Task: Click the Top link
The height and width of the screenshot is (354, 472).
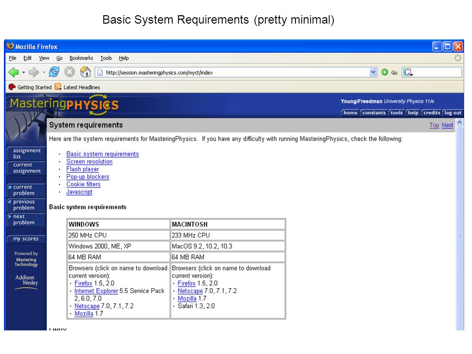Action: [434, 125]
